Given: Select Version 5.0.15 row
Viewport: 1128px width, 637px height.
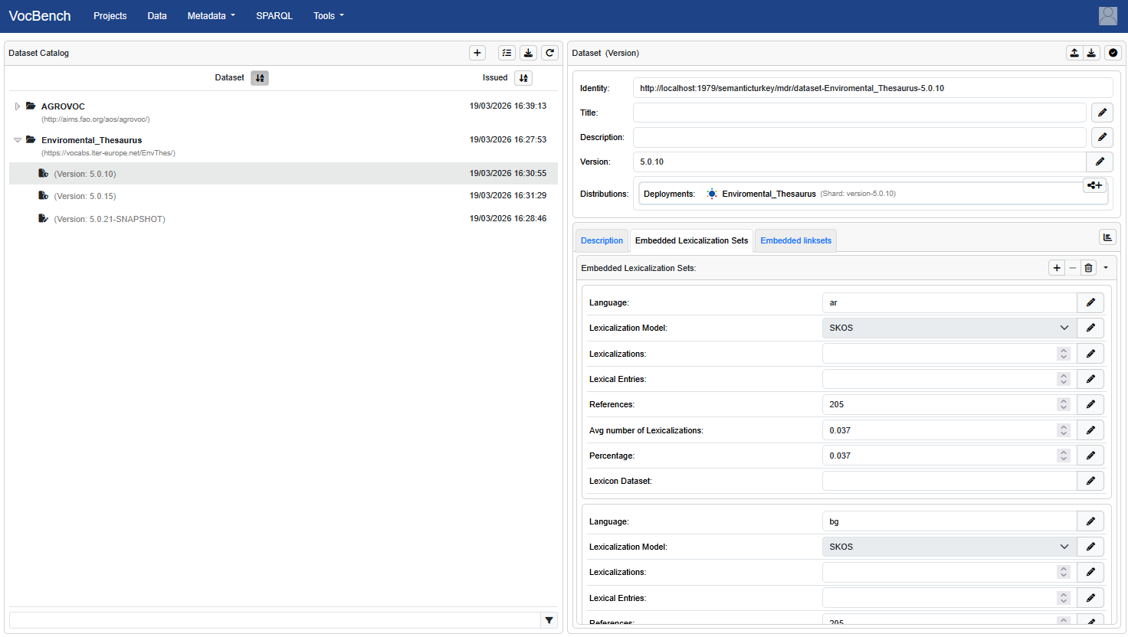Looking at the screenshot, I should (x=284, y=196).
